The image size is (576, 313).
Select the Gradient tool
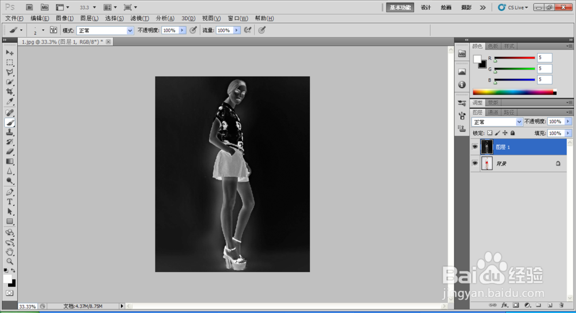click(x=10, y=161)
